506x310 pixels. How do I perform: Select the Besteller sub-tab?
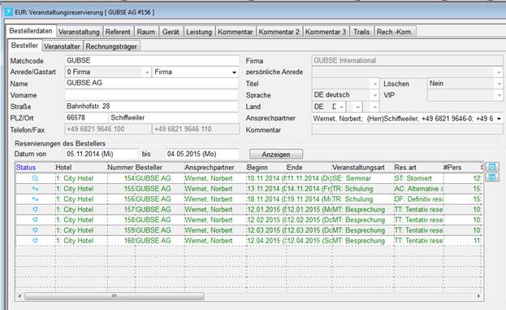pos(24,46)
